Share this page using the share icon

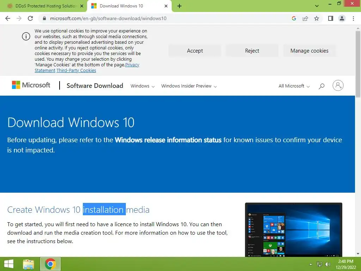pyautogui.click(x=305, y=18)
